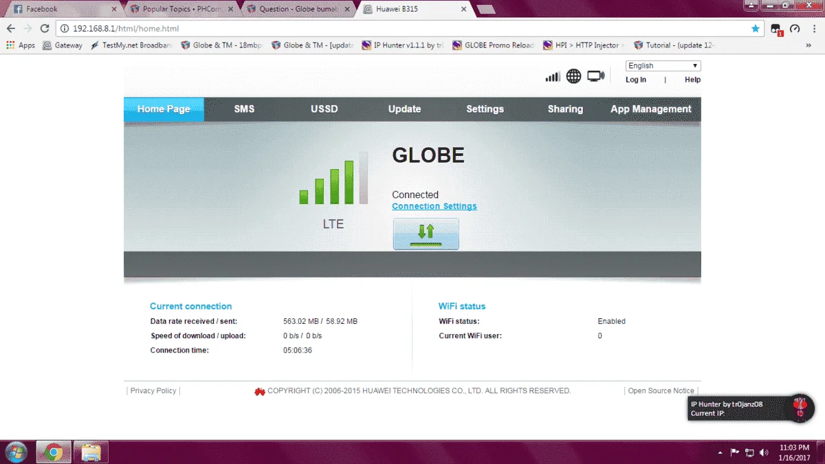Screen dimensions: 825x464
Task: Open the Windows Start menu orb
Action: [16, 452]
